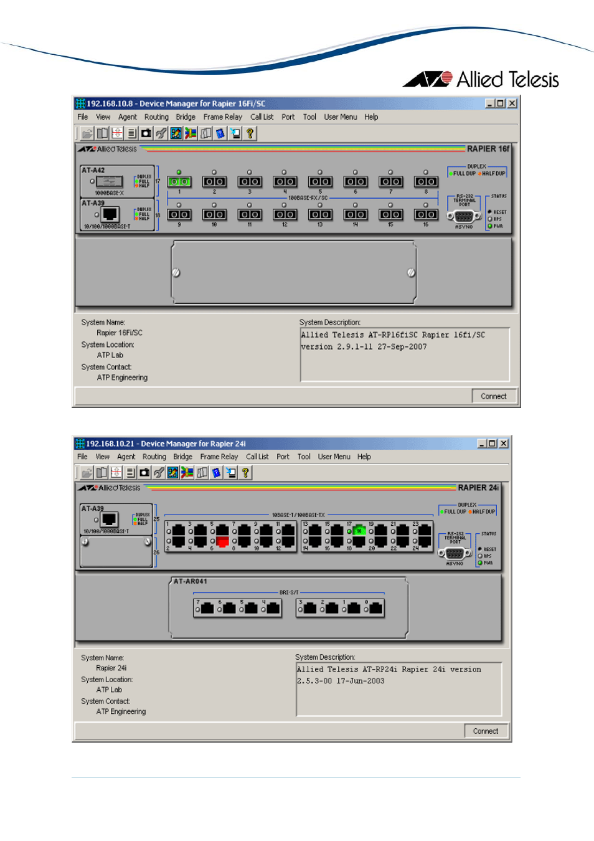Click the open-book icon in the Rapier 24i toolbar
Screen dimensions: 594x841
(x=101, y=473)
